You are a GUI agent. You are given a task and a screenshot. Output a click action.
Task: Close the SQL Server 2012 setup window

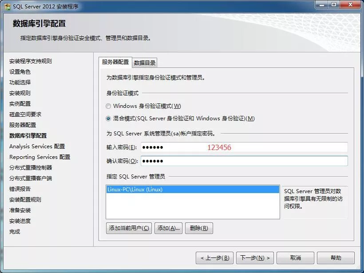coord(351,4)
